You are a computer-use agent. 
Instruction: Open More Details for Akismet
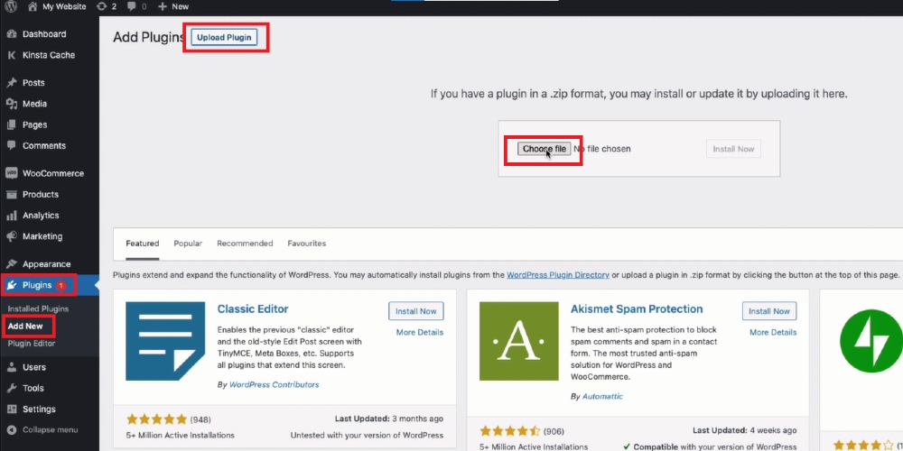pyautogui.click(x=773, y=333)
